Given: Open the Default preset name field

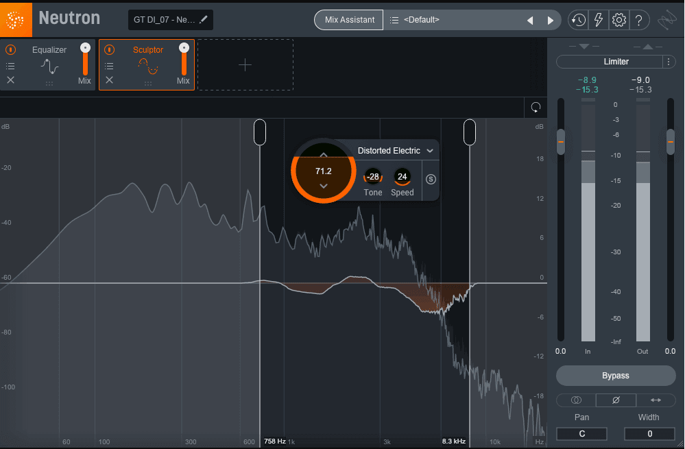Looking at the screenshot, I should (x=422, y=20).
